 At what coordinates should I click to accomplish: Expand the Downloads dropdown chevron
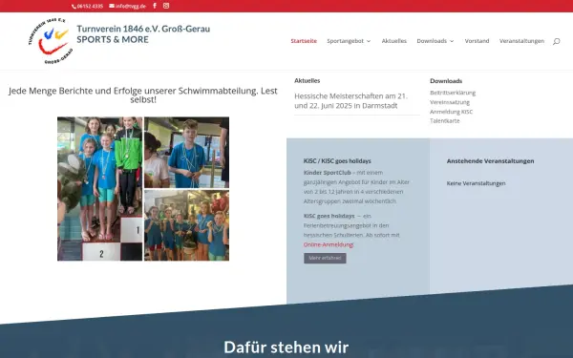(452, 41)
